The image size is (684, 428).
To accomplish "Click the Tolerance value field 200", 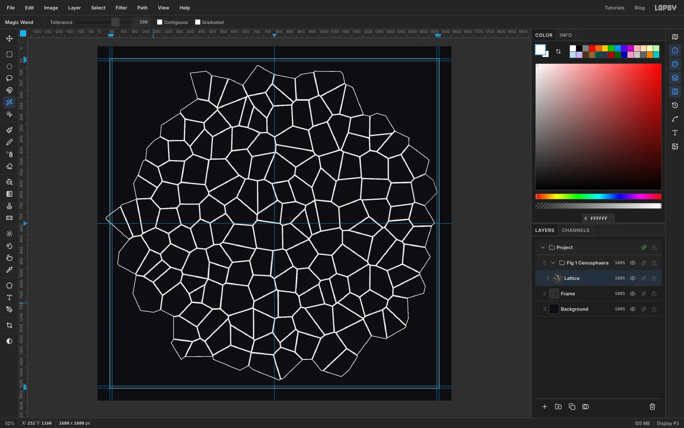I will 141,22.
